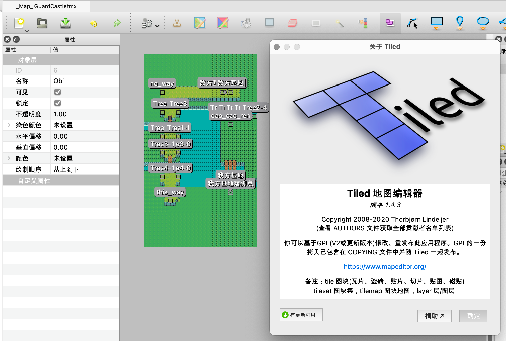Select the Insert Point tool
This screenshot has height=341, width=506.
[x=460, y=23]
